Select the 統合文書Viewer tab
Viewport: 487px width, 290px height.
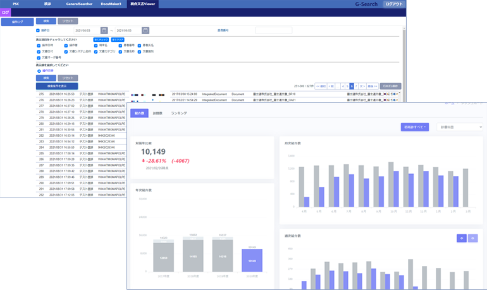142,4
